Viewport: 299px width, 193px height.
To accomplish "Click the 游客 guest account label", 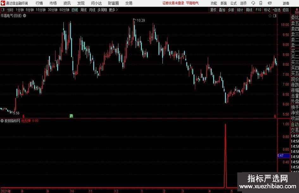I will [286, 3].
